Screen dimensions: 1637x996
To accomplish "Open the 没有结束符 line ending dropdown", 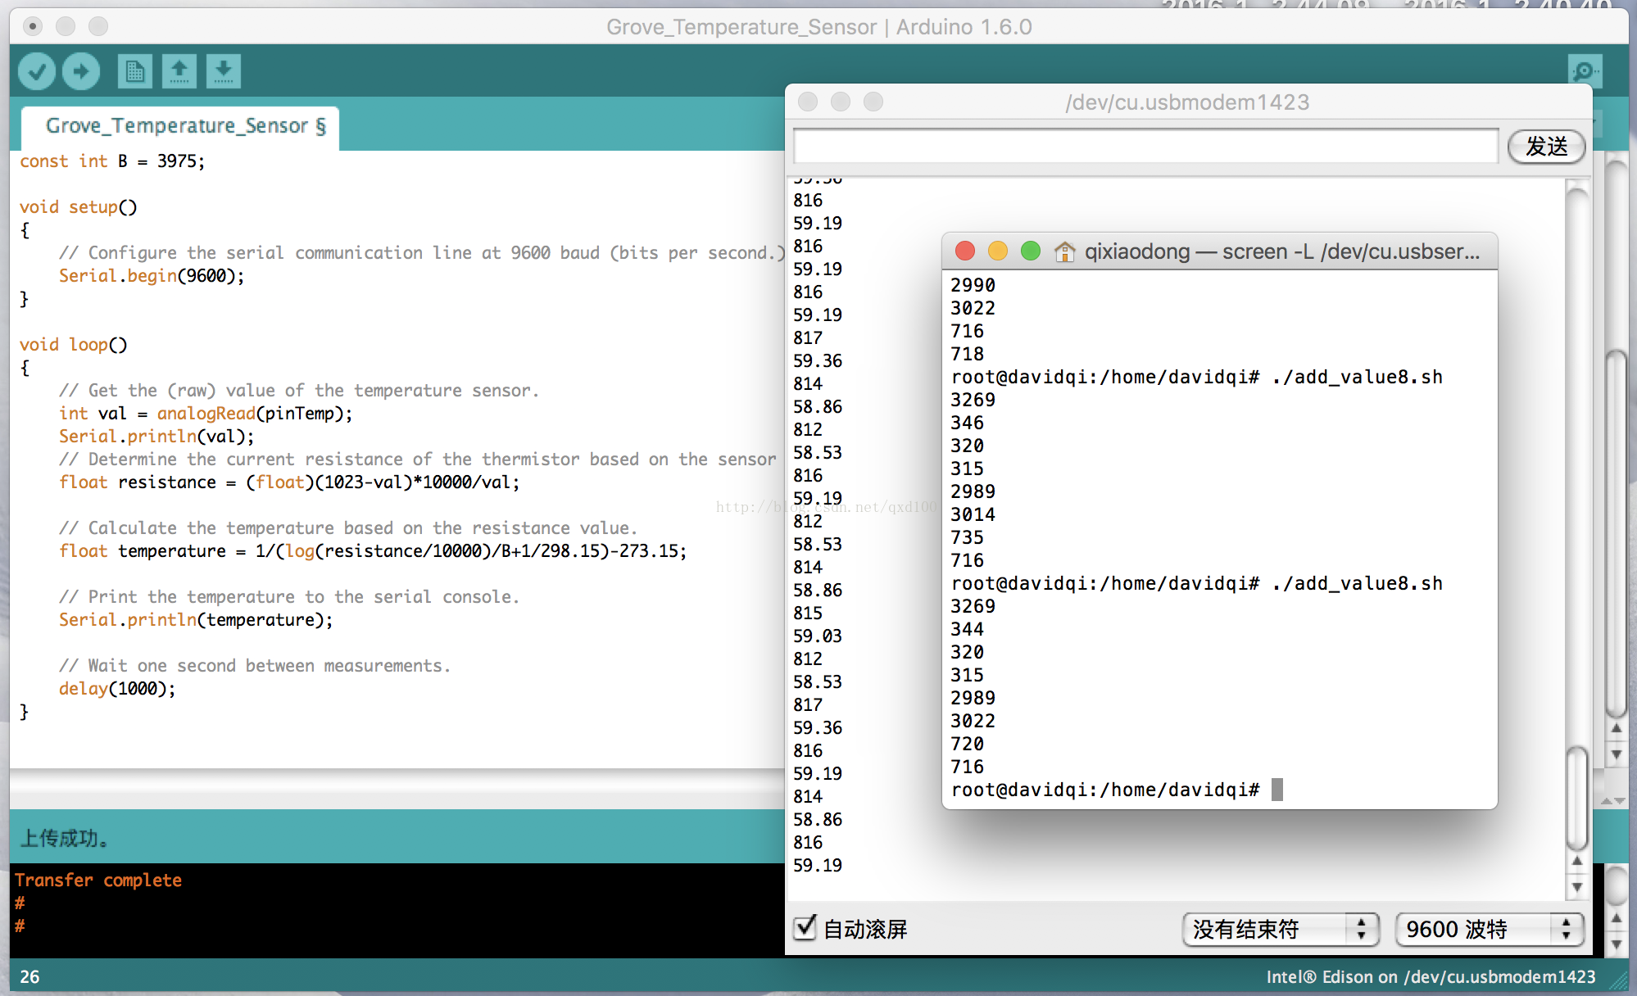I will coord(1281,930).
